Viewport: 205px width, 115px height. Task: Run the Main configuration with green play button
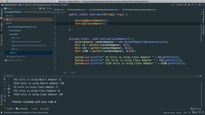(x=185, y=5)
